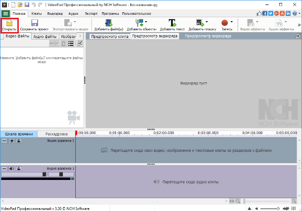Screen dimensions: 302x212
Task: Click the master volume slider in status bar
Action: tap(270, 209)
